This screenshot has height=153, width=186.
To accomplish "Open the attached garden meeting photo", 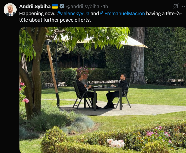I will click(x=103, y=90).
